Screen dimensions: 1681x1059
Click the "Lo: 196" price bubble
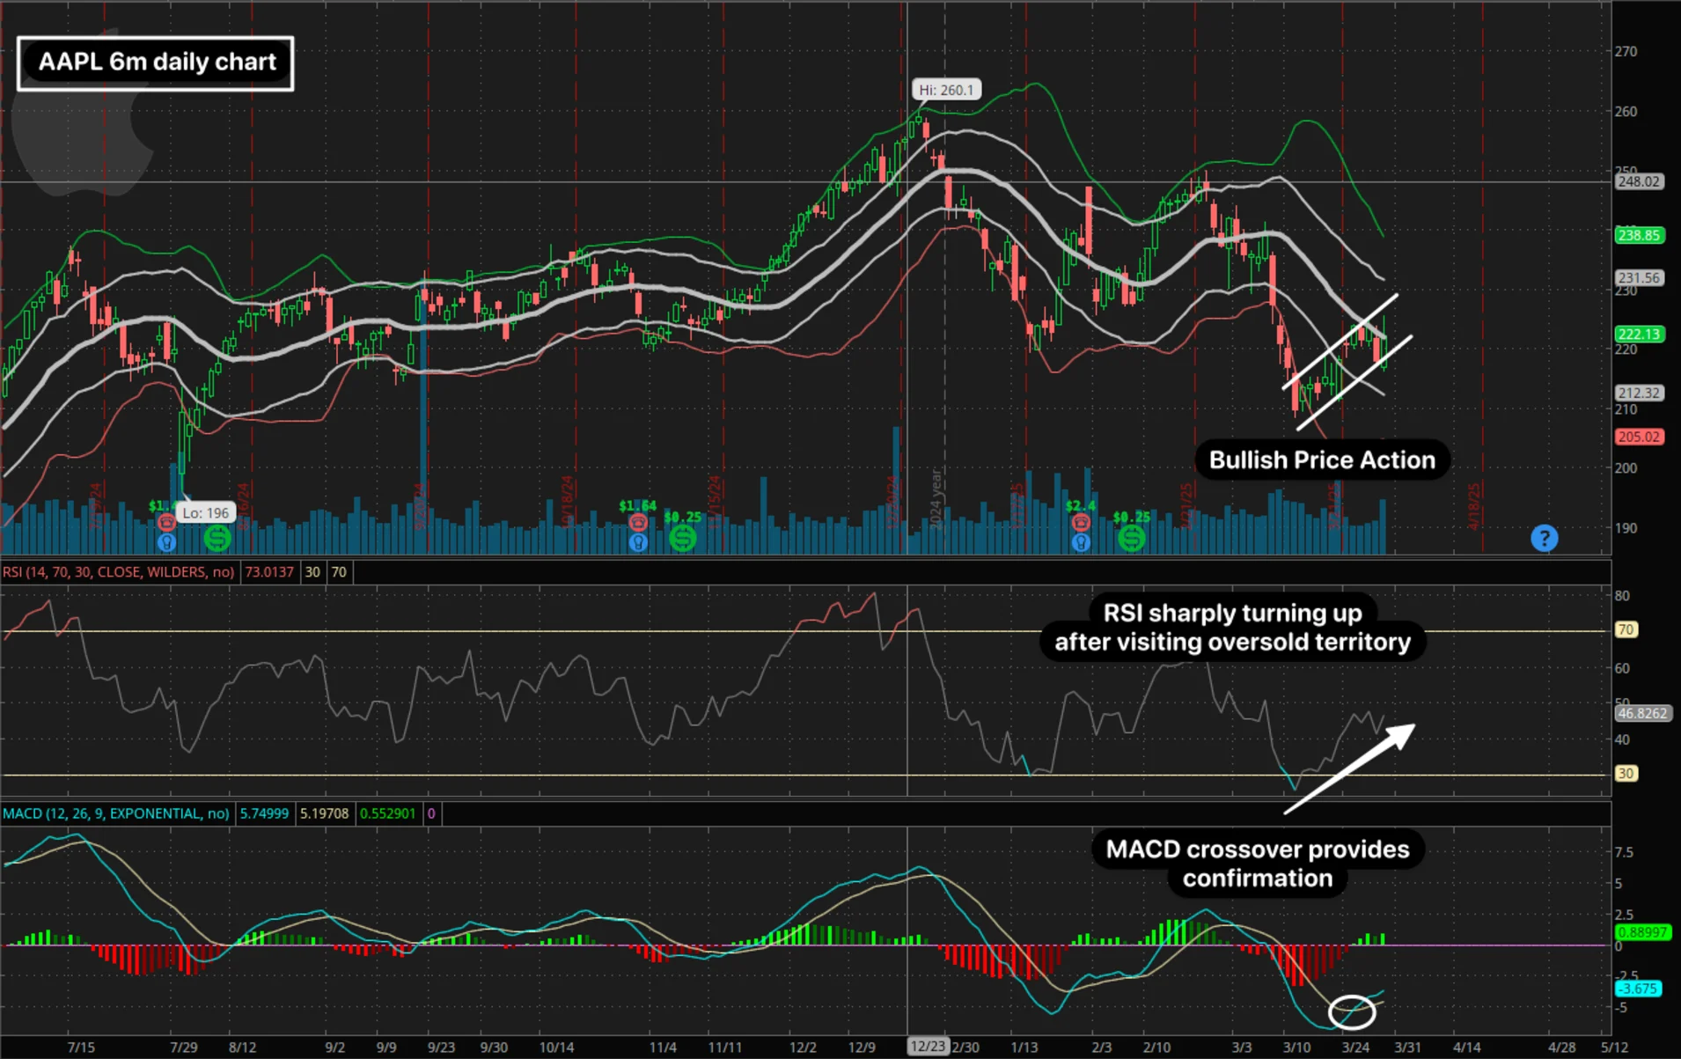coord(205,512)
